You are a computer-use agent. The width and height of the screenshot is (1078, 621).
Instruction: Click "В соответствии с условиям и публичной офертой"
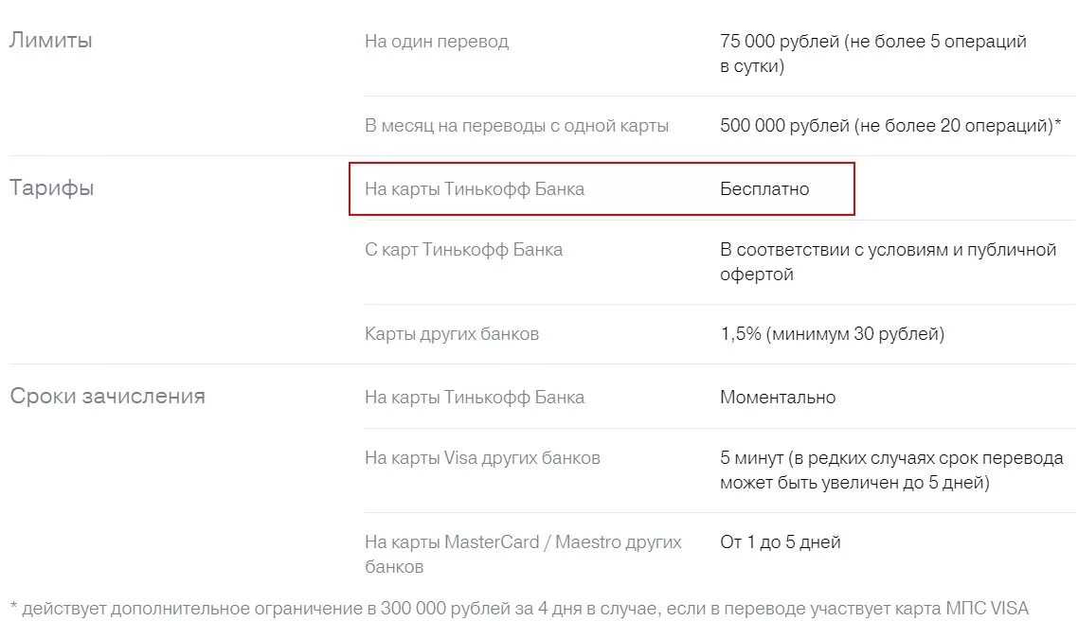(888, 262)
